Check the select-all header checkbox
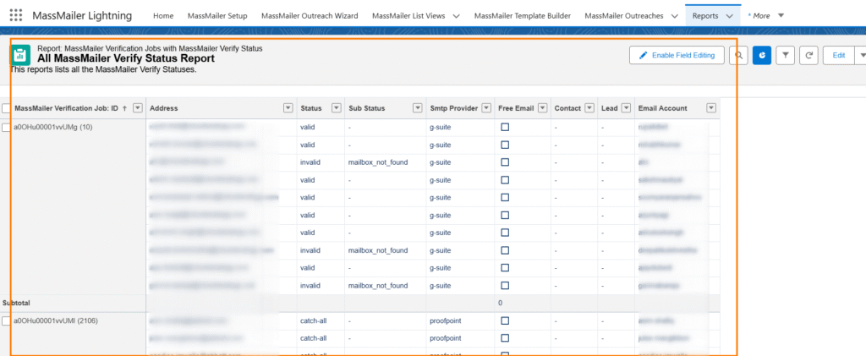866x356 pixels. pos(7,108)
